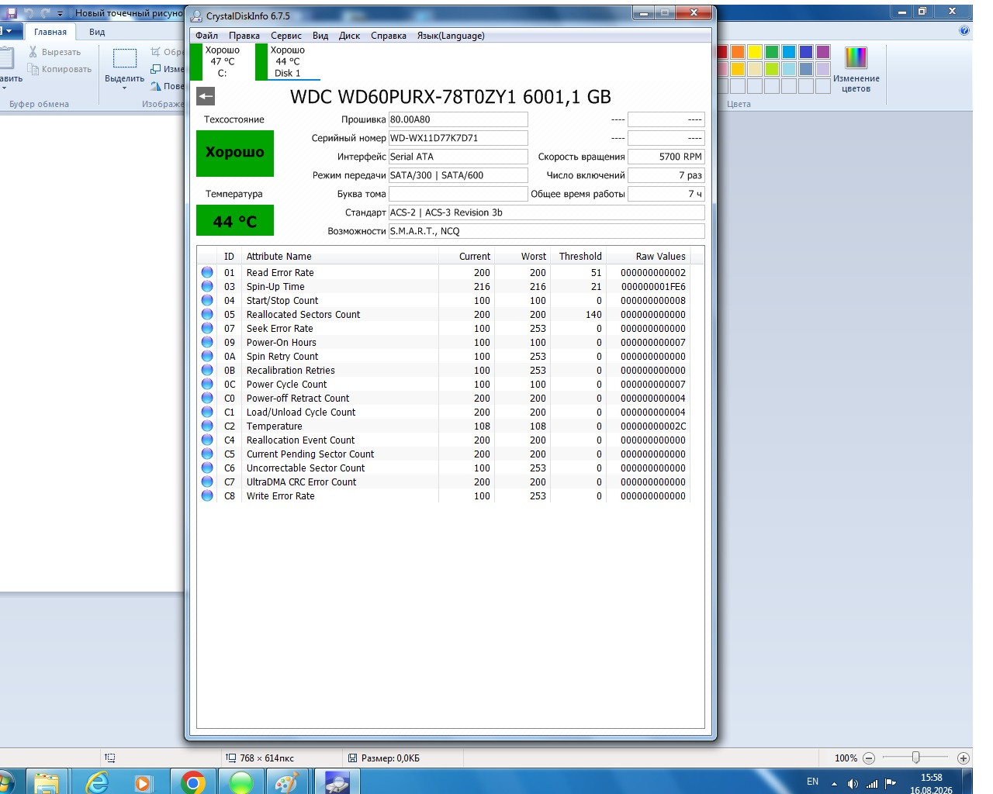The image size is (993, 794).
Task: Pick the purple color swatch in Paint
Action: [x=823, y=52]
